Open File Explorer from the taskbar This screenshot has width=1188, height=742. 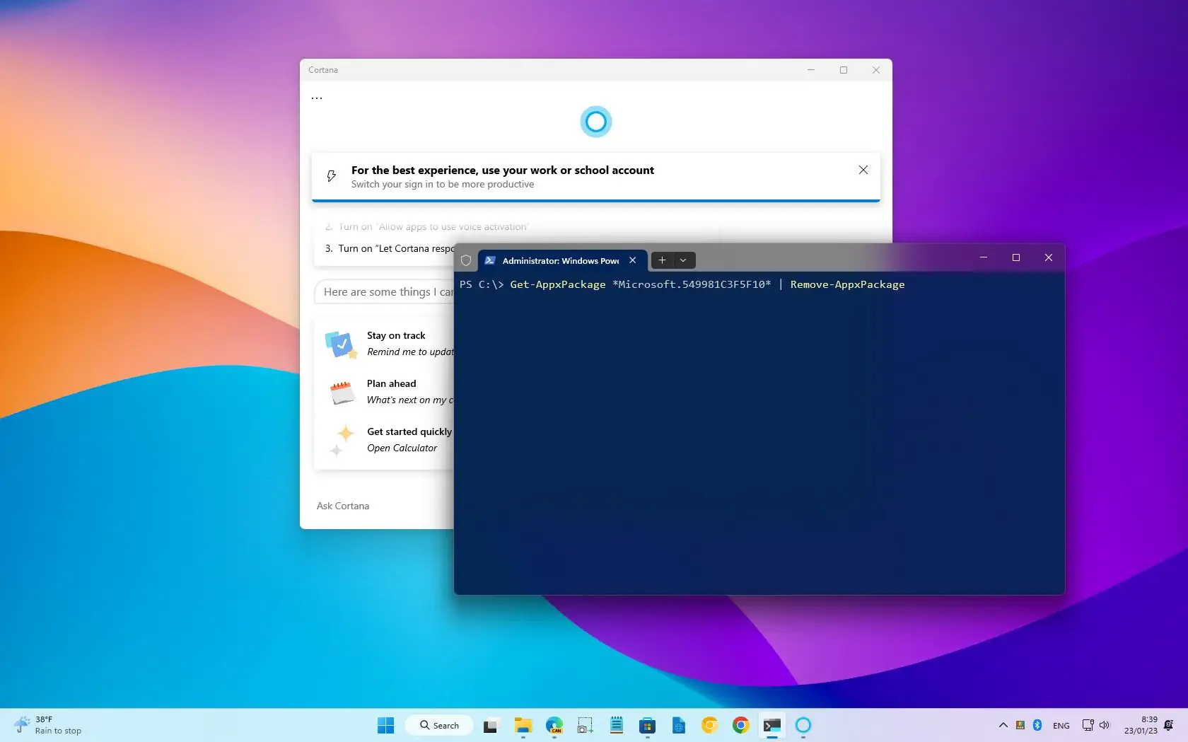523,725
